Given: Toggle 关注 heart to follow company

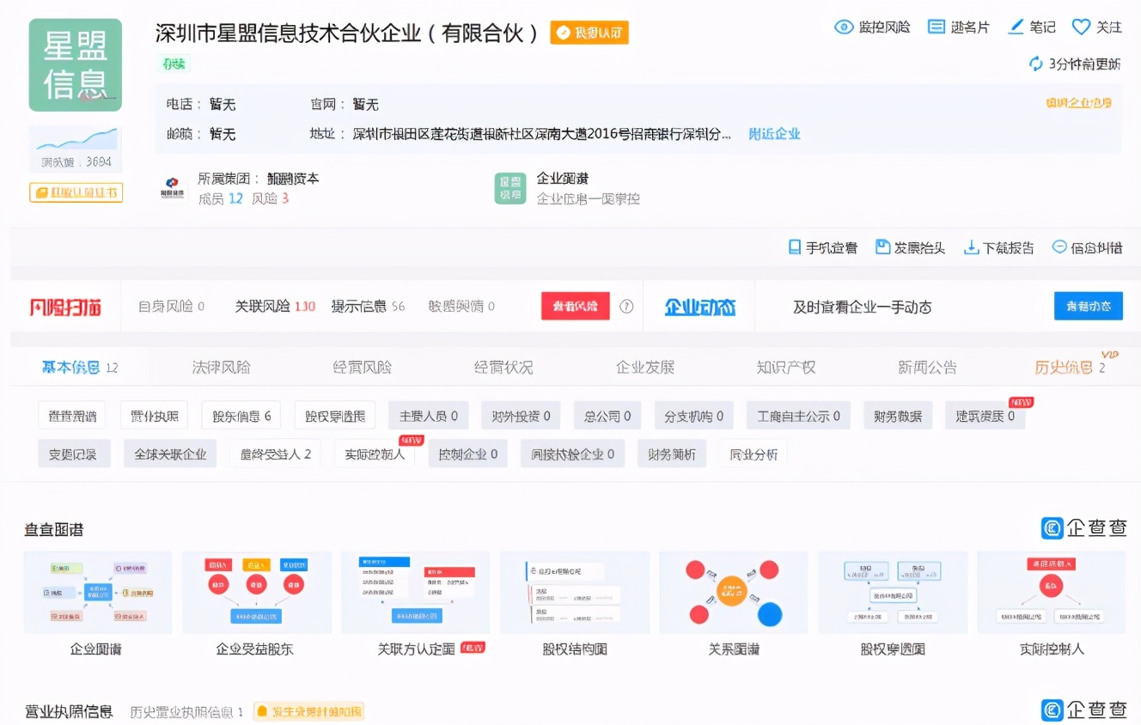Looking at the screenshot, I should 1081,27.
